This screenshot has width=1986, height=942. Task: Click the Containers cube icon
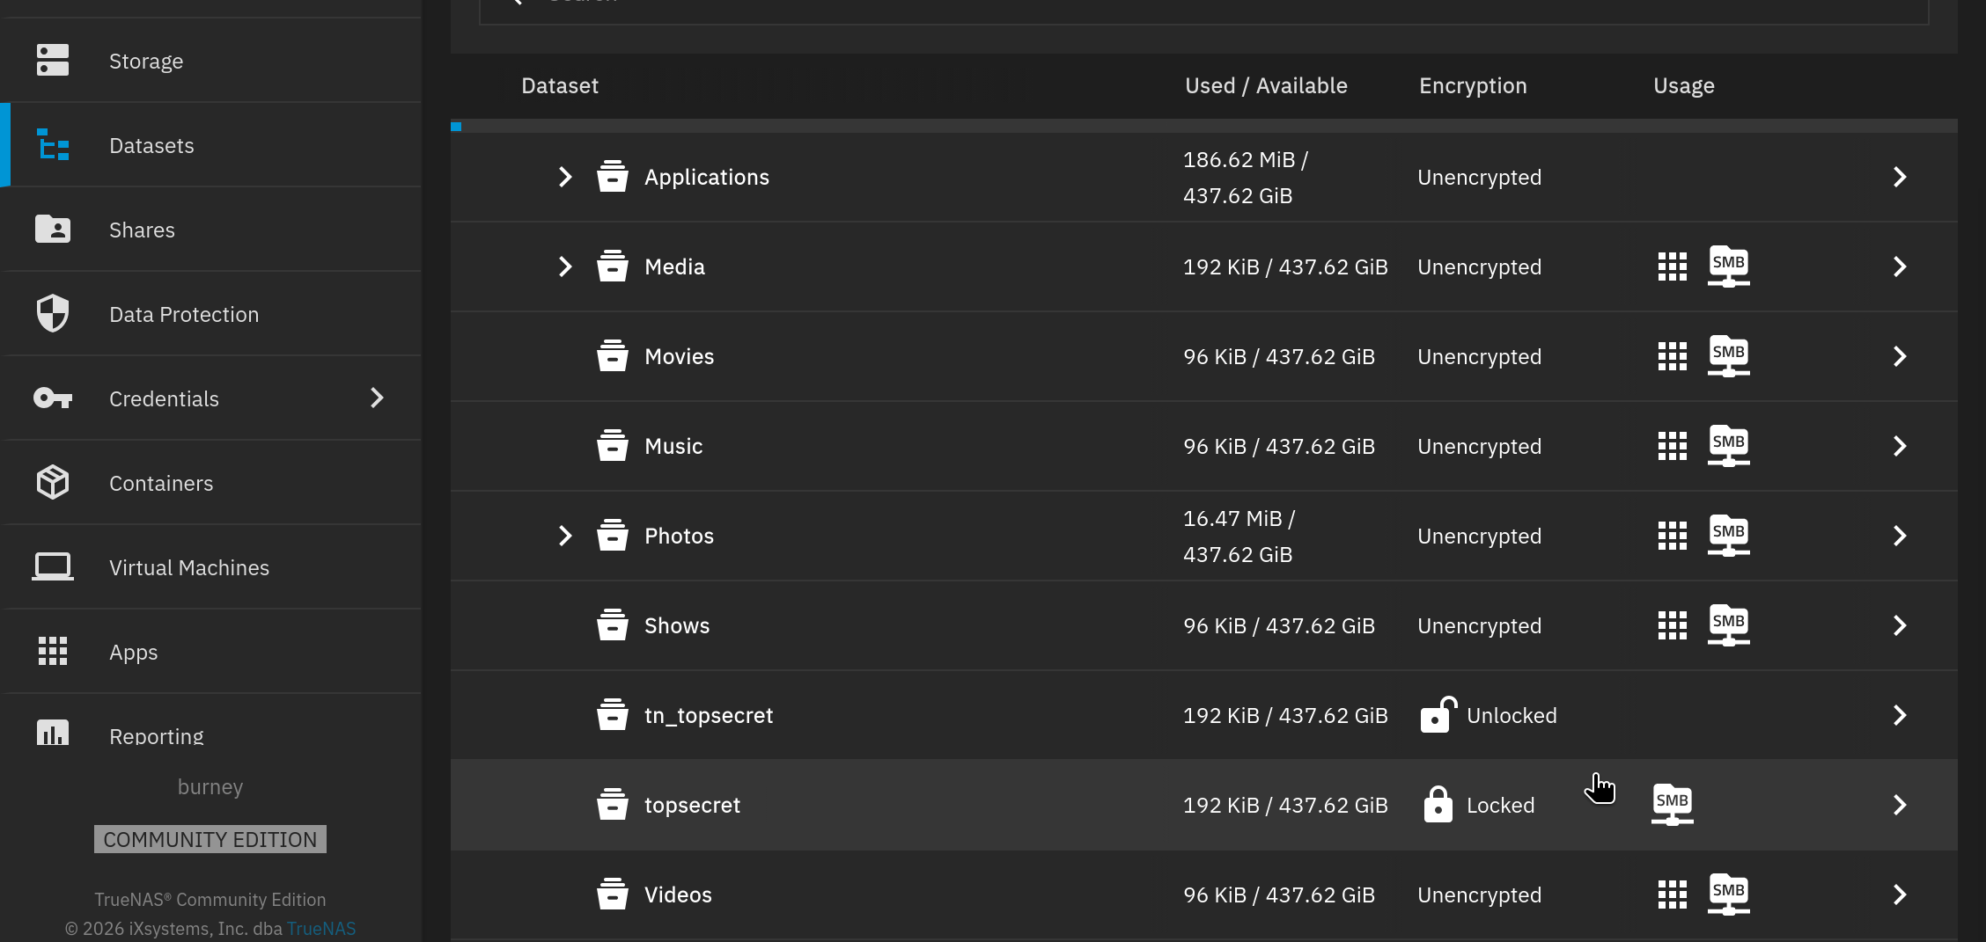click(53, 483)
